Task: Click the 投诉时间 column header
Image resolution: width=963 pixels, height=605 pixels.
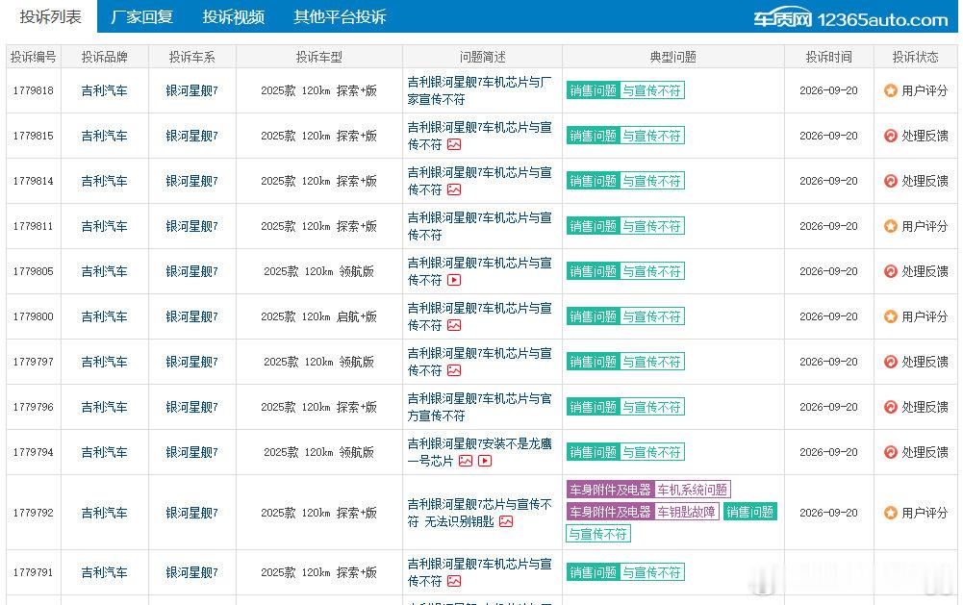Action: click(x=828, y=57)
